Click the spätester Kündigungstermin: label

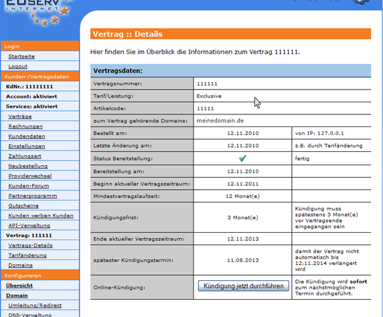133,260
